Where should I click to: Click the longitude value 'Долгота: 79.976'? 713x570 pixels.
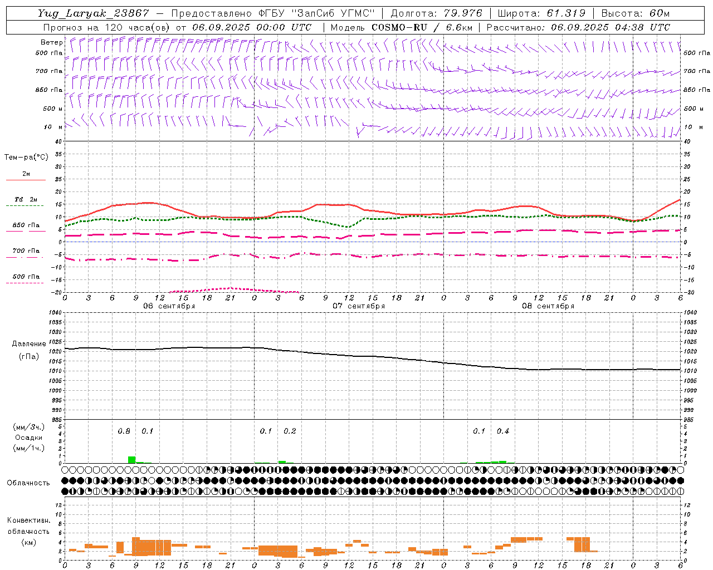coord(437,13)
